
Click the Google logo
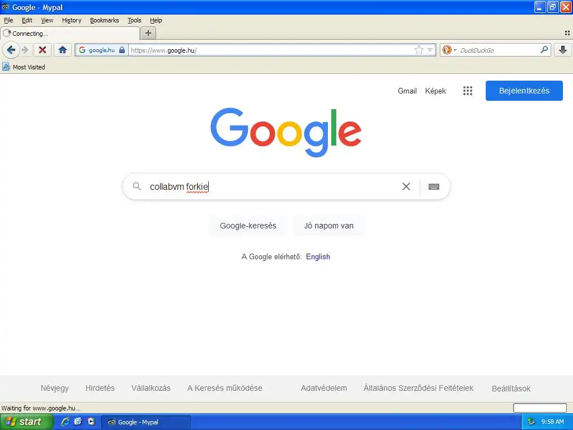(x=286, y=132)
